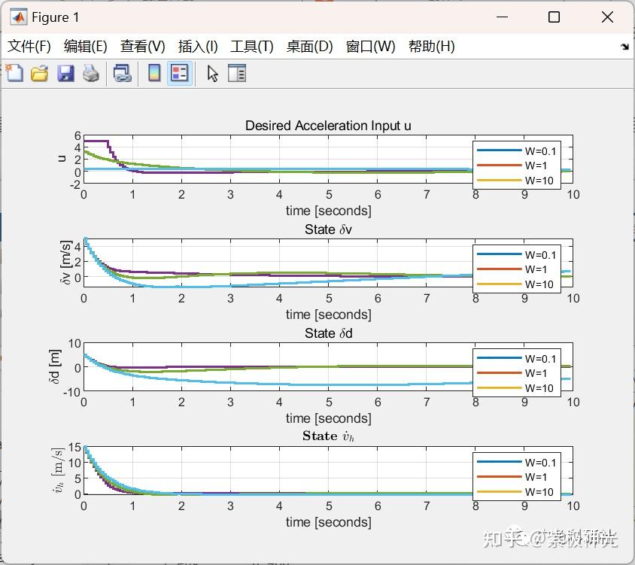This screenshot has height=565, width=635.
Task: Select W=1 legend entry in top plot
Action: pos(512,166)
